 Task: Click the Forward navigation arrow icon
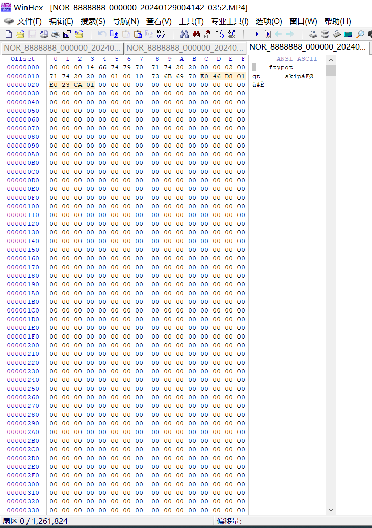tap(289, 34)
